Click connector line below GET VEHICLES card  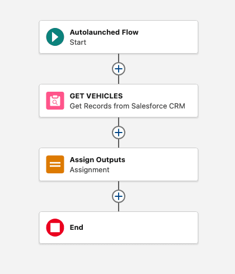point(119,122)
